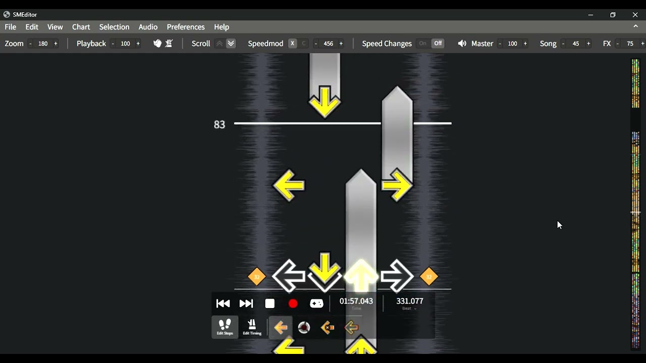Open the Help menu
The width and height of the screenshot is (646, 363).
coord(222,27)
